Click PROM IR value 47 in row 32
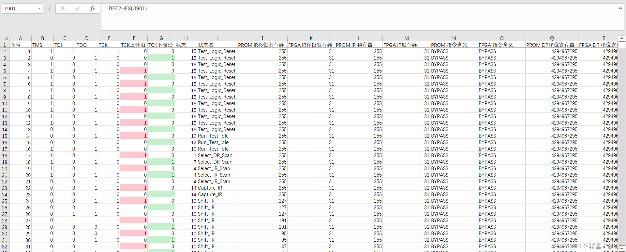The width and height of the screenshot is (626, 252). 262,246
